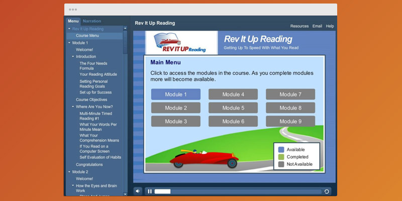Open Resources link

299,26
